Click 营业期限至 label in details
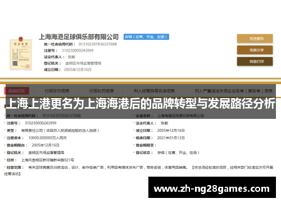Screen dimensions: 281x203 (x=146, y=145)
